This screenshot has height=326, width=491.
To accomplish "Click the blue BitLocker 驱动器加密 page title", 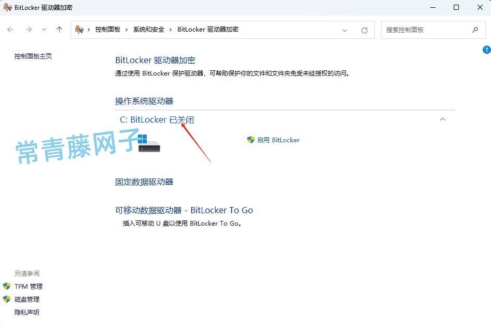I will click(x=156, y=60).
